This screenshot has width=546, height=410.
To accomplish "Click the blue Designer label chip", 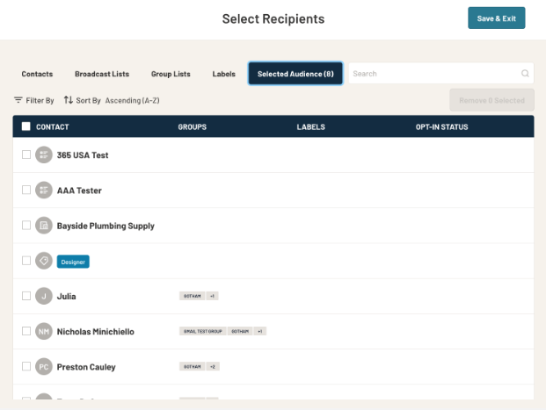I will pyautogui.click(x=73, y=262).
